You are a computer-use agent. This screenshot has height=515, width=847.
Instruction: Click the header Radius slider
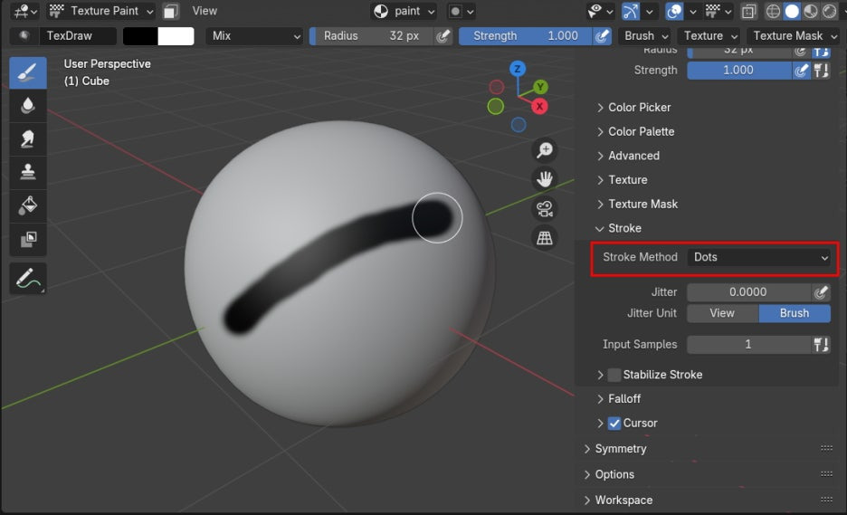pos(372,35)
